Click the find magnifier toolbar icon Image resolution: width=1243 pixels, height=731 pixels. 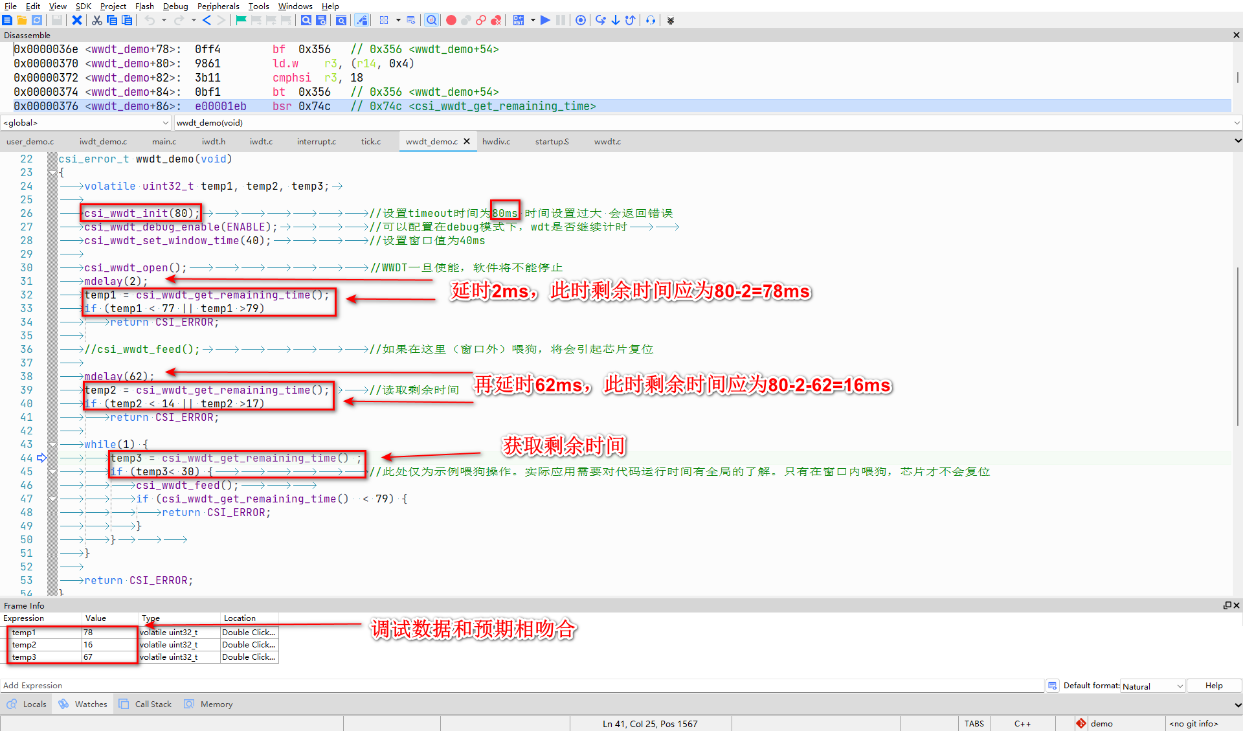point(306,20)
